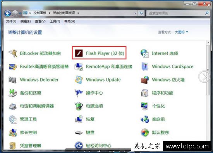Click the 程序和功能 text link

click(x=163, y=93)
